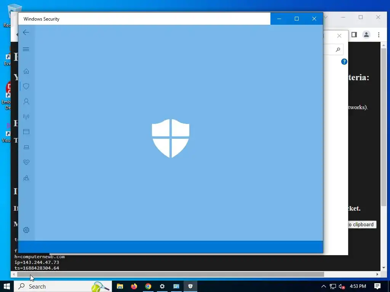
Task: Open Account protection person icon
Action: pyautogui.click(x=26, y=101)
